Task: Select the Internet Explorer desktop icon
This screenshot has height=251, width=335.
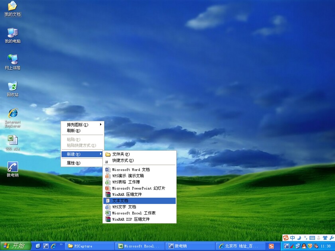Action: coord(13,118)
